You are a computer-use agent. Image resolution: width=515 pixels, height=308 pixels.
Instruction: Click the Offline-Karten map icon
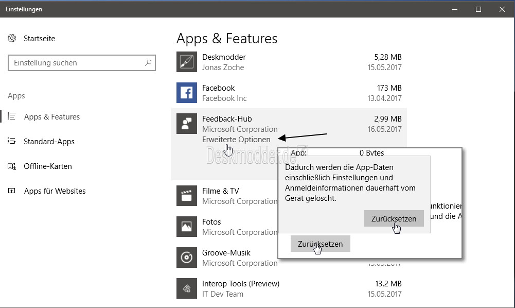click(x=12, y=166)
